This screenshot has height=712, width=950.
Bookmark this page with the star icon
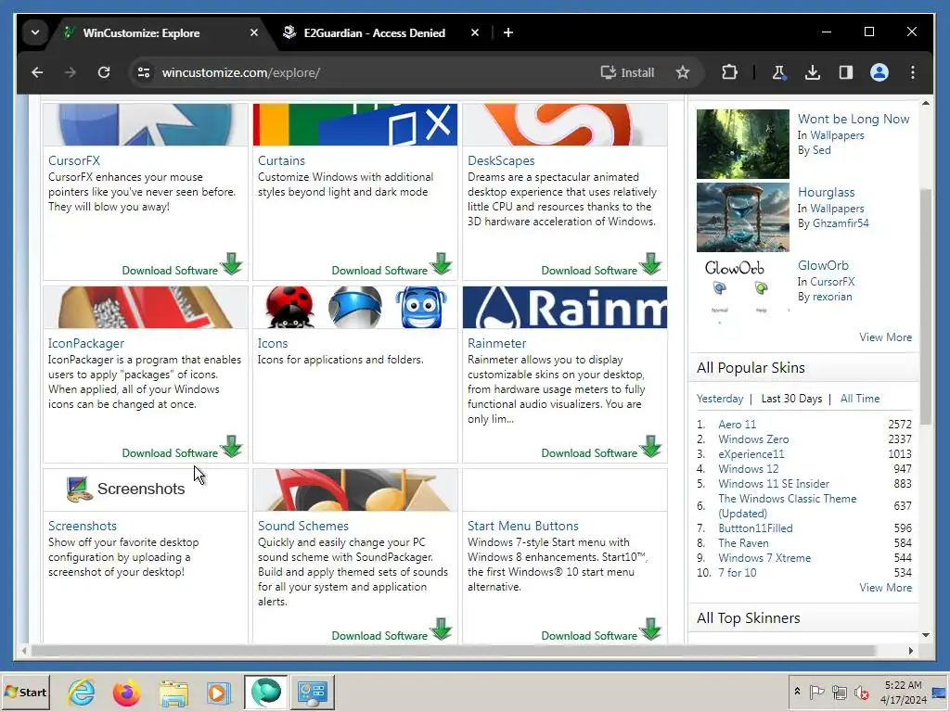[x=683, y=72]
